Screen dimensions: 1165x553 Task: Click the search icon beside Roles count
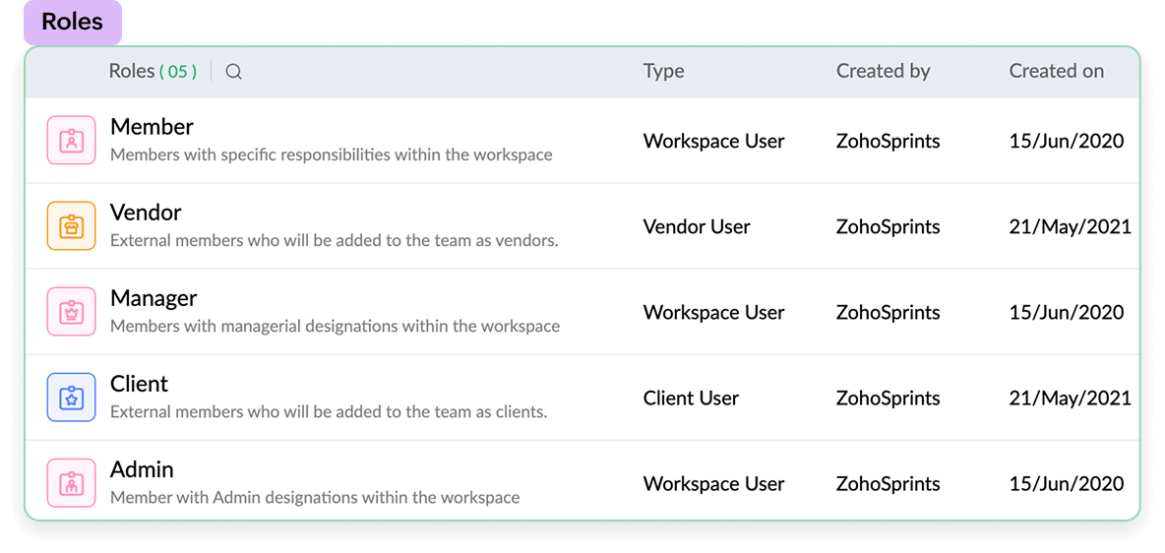click(233, 72)
